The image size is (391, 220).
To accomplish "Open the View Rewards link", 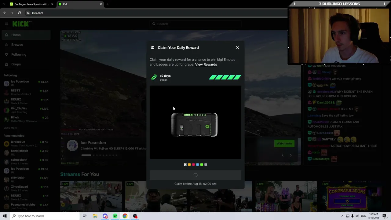I will point(206,64).
